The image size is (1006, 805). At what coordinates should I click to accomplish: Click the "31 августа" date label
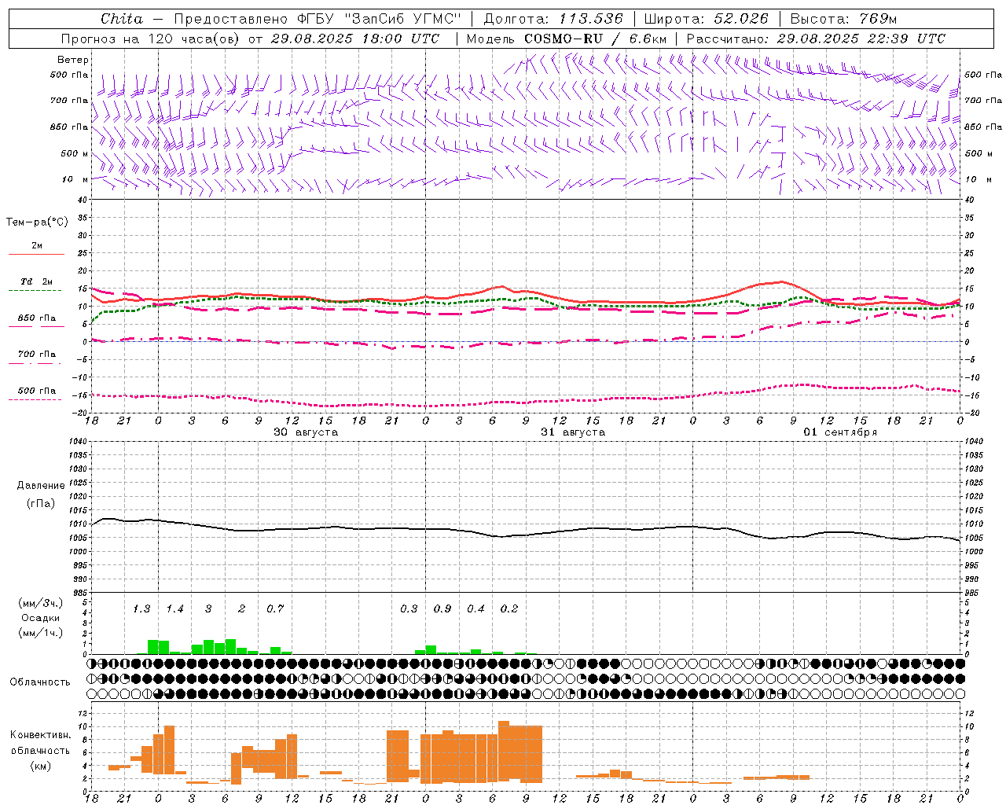pyautogui.click(x=573, y=432)
